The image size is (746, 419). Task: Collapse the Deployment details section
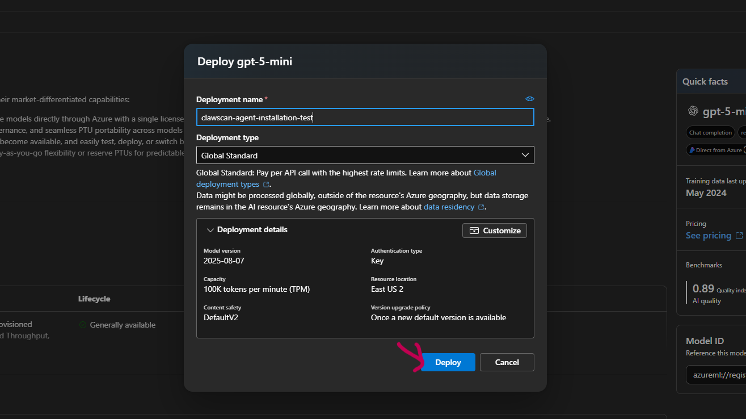click(x=210, y=230)
